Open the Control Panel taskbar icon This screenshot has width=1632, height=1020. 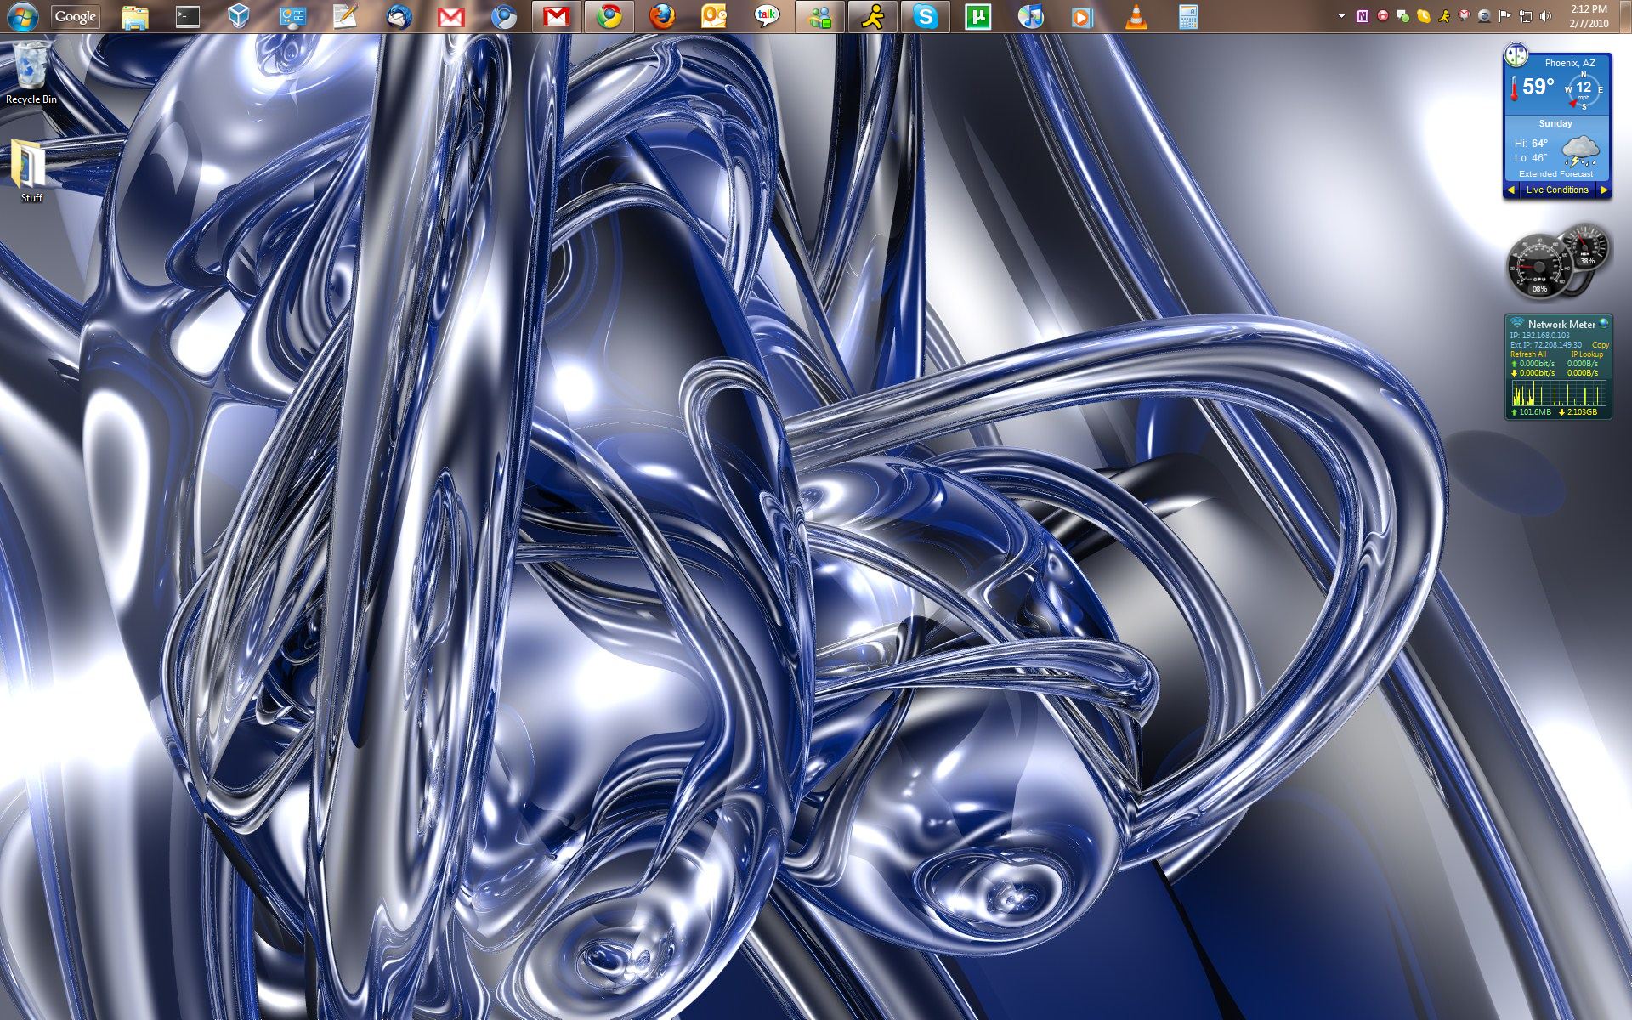292,17
